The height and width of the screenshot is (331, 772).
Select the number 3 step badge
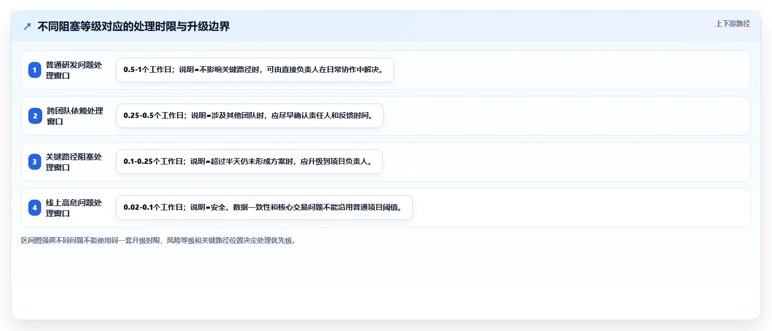(x=35, y=162)
